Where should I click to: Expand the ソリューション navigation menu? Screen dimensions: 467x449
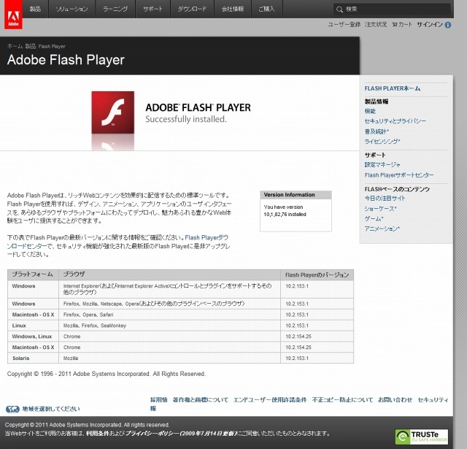tap(72, 9)
